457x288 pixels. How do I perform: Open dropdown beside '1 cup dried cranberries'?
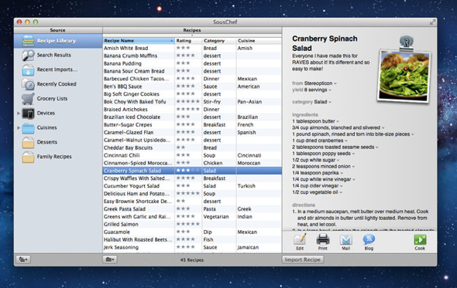[346, 141]
